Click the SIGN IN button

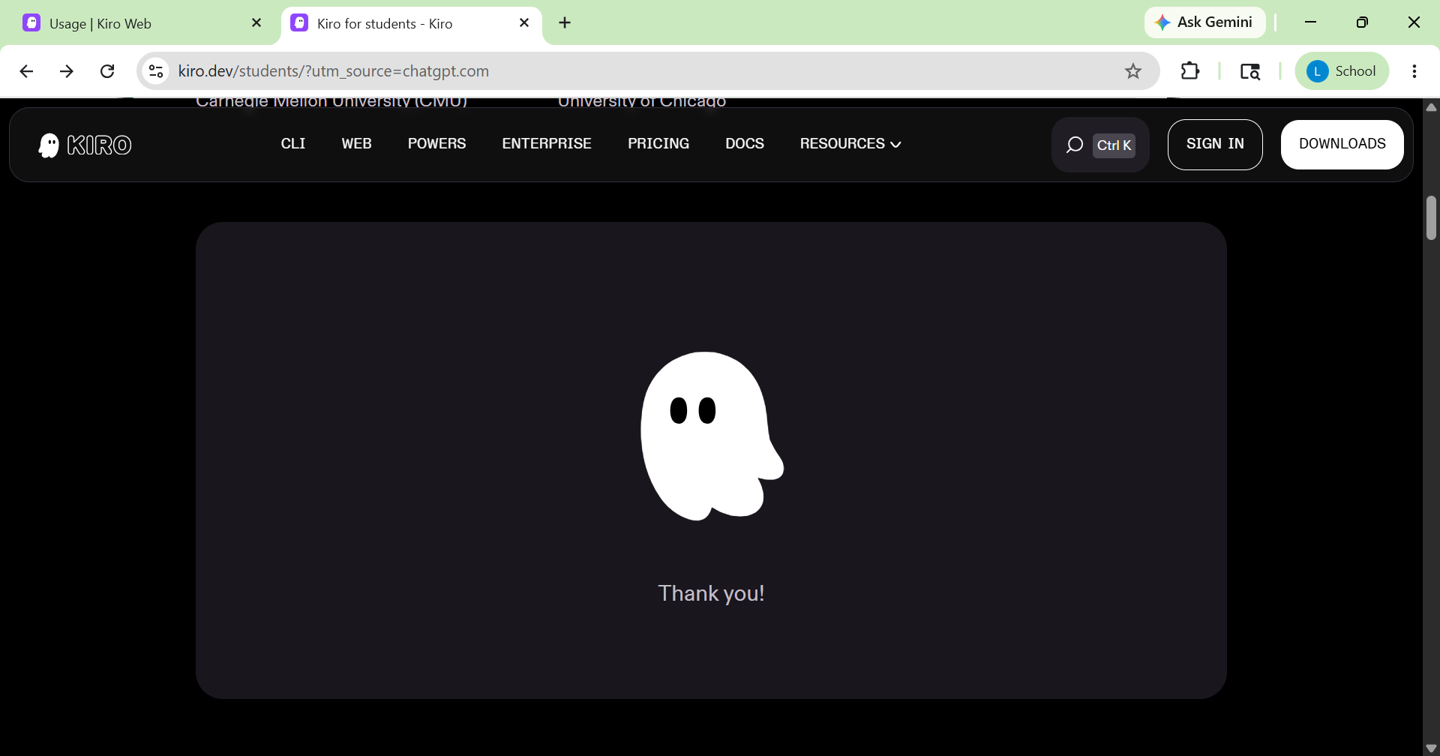(1215, 144)
